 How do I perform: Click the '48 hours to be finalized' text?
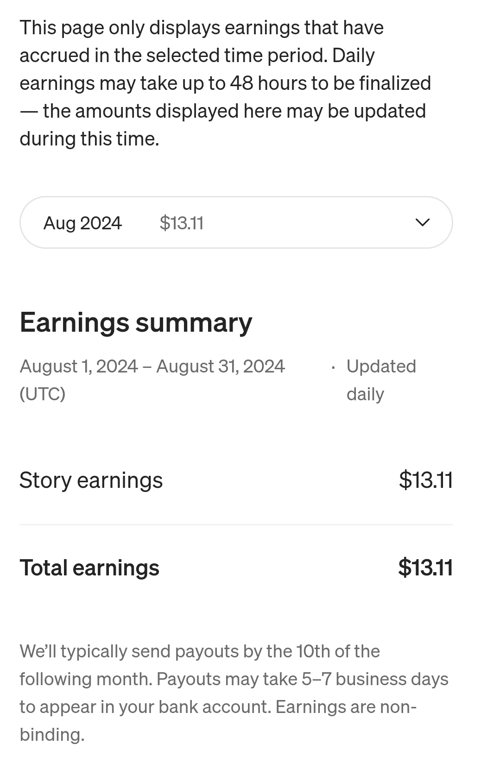(x=330, y=83)
